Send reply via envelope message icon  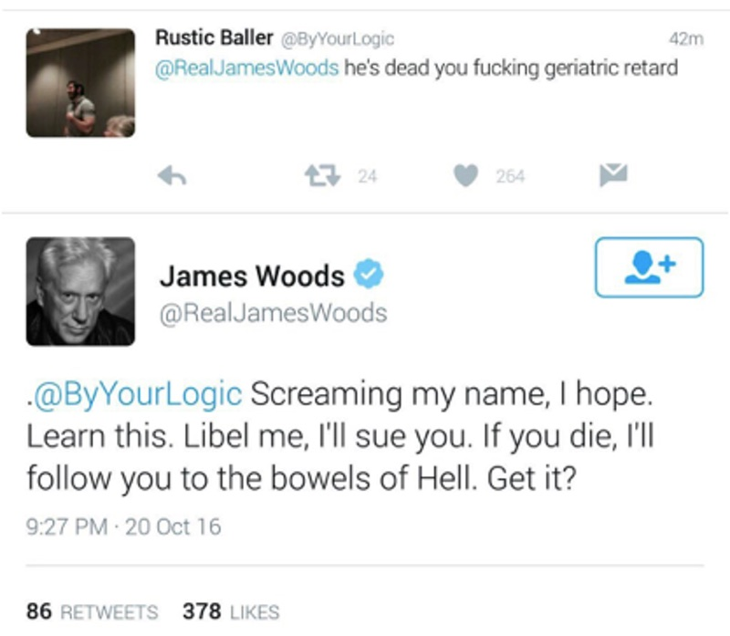[x=613, y=175]
